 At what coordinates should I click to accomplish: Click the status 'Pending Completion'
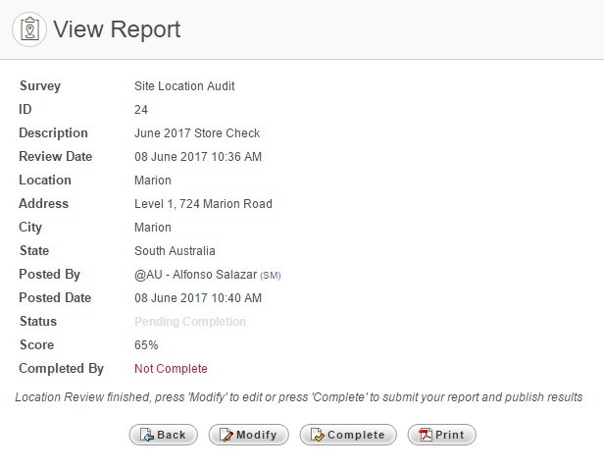pos(190,322)
